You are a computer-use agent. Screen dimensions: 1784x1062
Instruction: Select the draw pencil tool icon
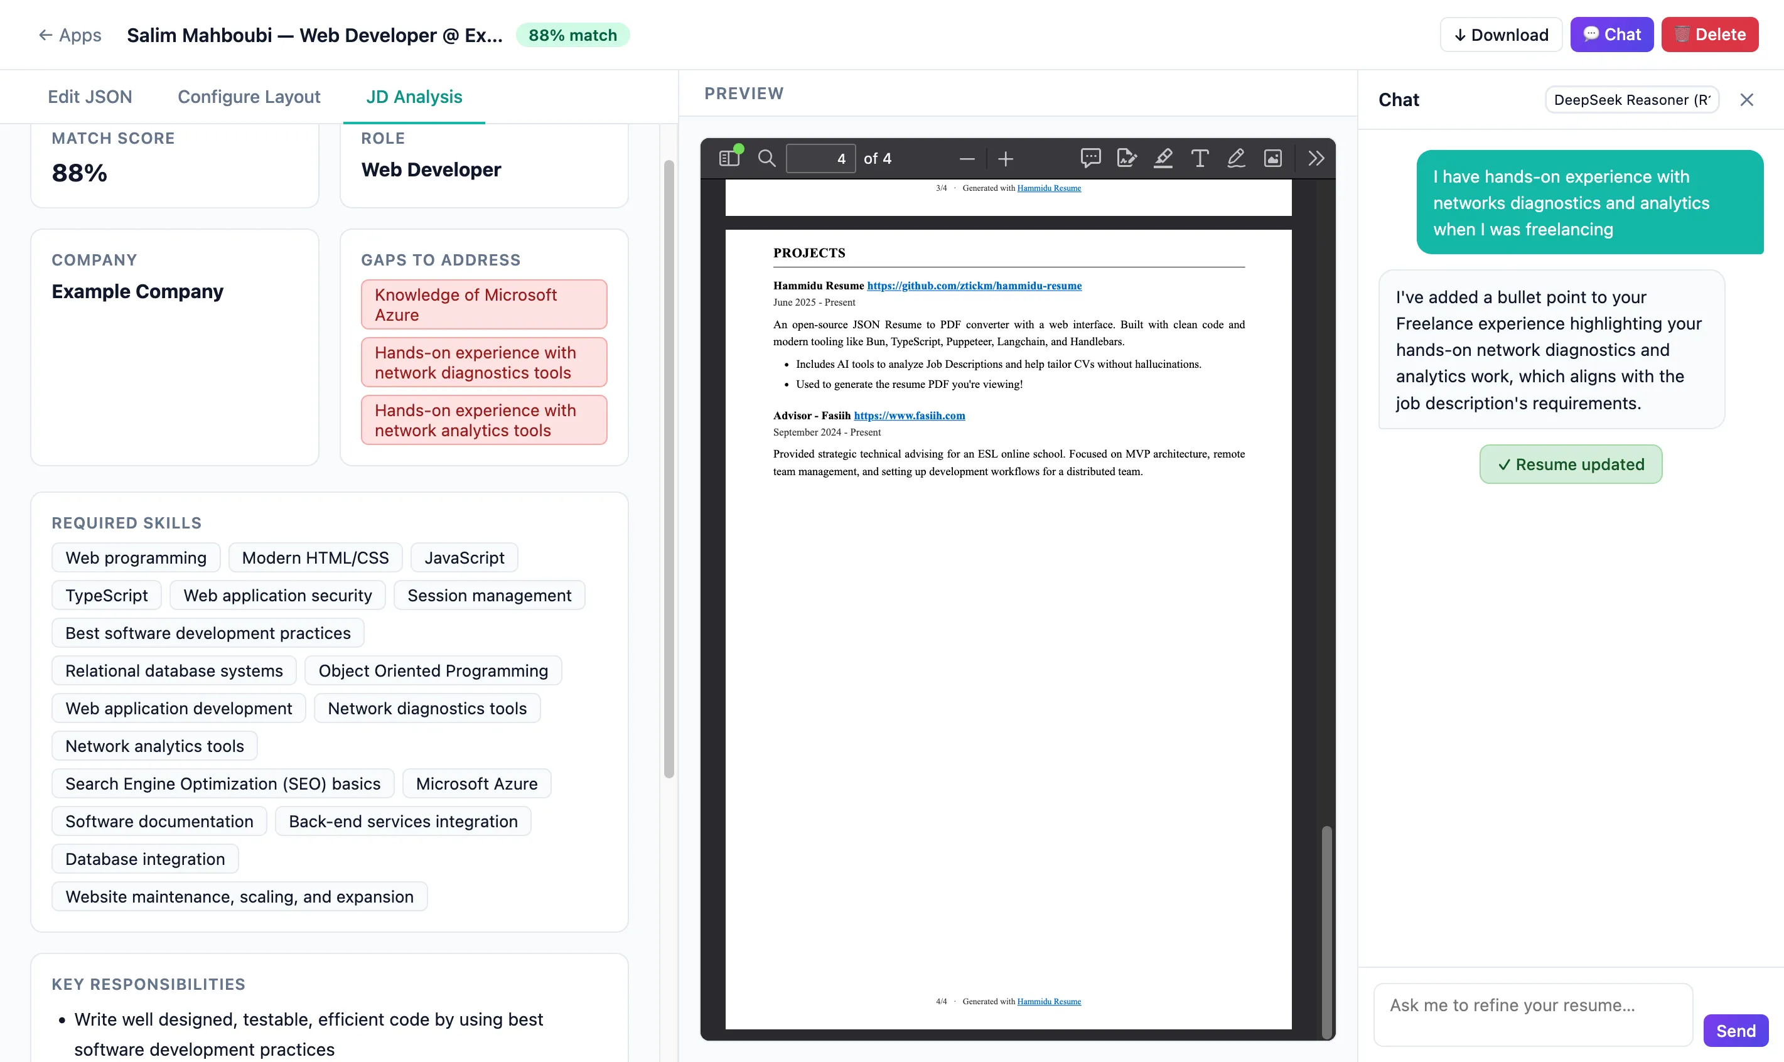[1236, 158]
